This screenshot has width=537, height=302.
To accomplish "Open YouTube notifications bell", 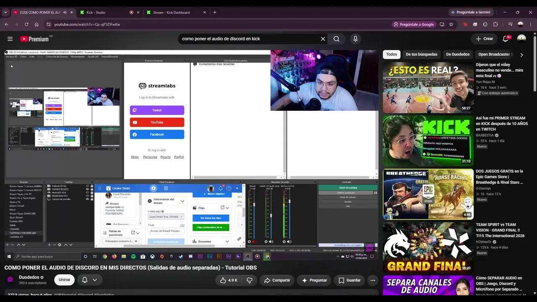I will tap(506, 39).
